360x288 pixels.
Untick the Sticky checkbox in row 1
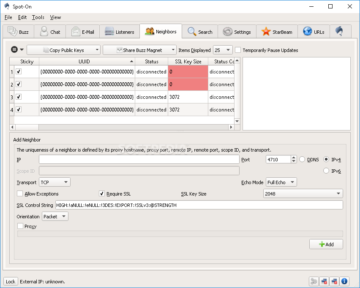(x=19, y=72)
